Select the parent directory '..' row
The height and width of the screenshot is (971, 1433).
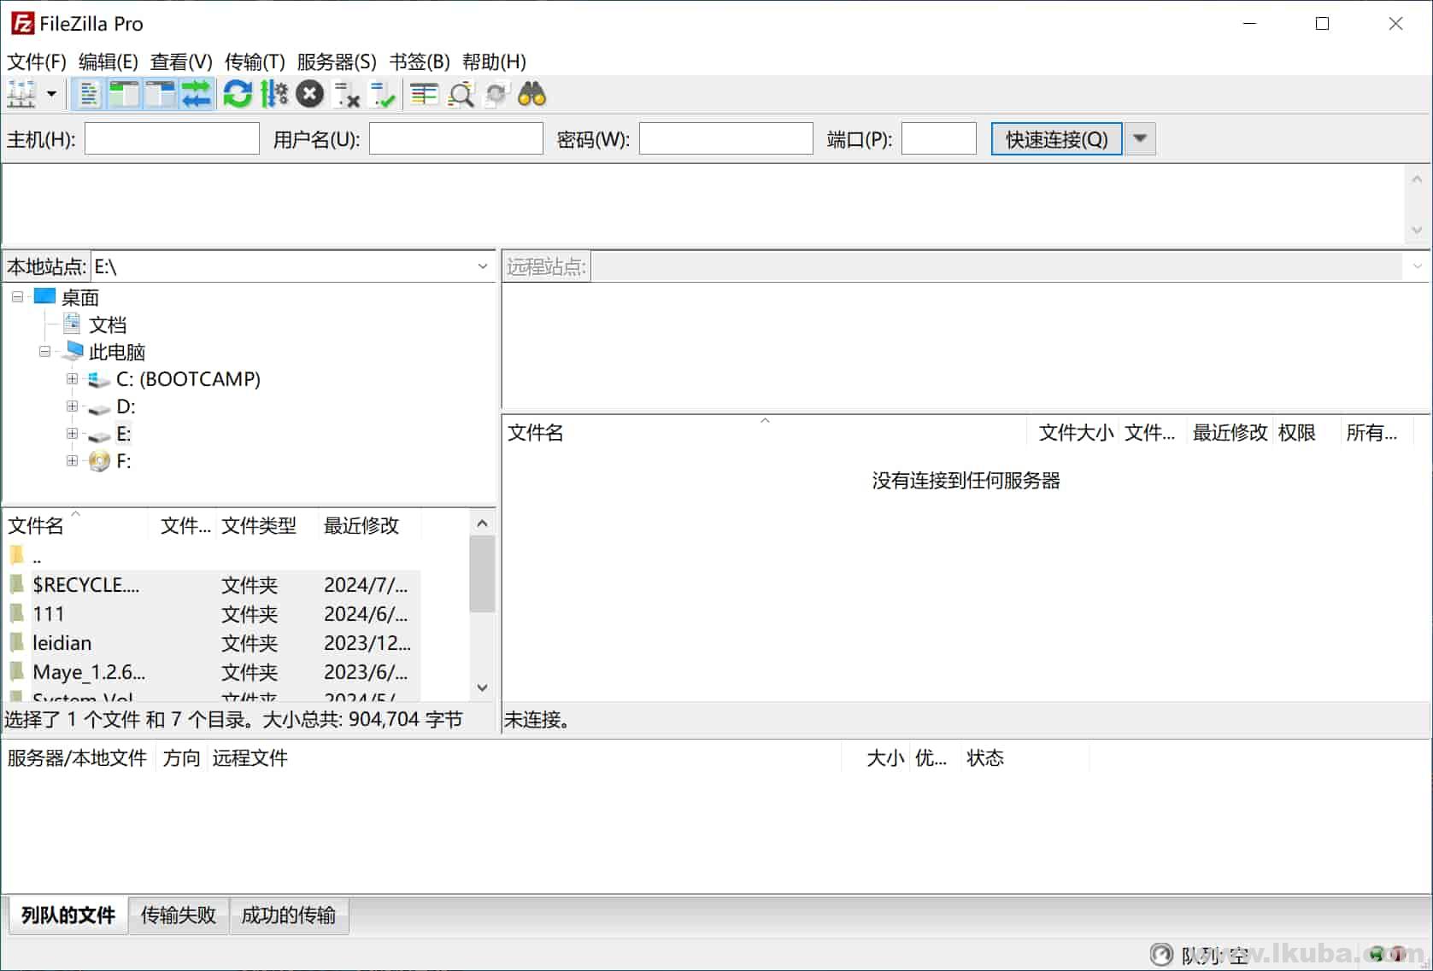(212, 556)
